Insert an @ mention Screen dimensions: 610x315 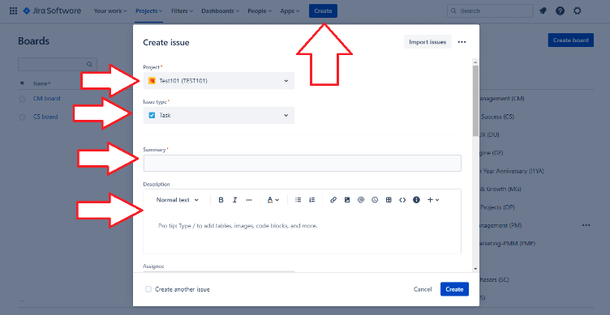point(361,200)
